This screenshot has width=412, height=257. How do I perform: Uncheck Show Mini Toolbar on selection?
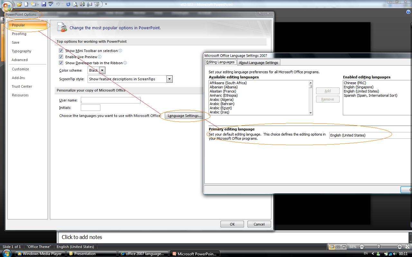tap(61, 51)
